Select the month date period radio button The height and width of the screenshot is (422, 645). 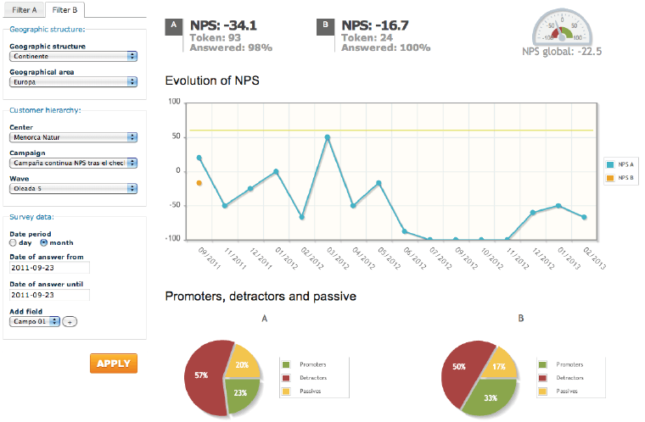tap(43, 243)
